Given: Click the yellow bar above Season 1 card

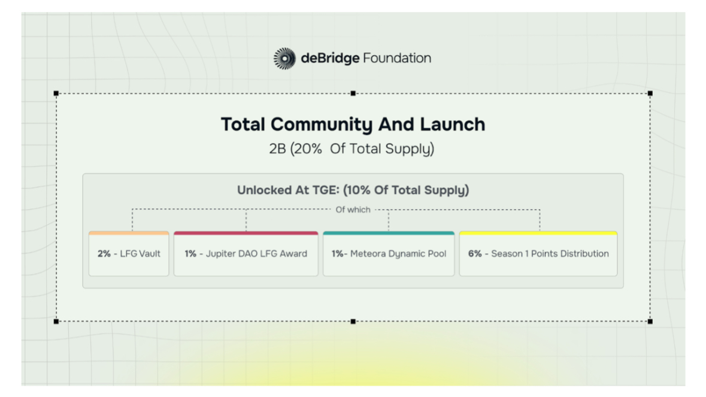Looking at the screenshot, I should click(x=538, y=233).
